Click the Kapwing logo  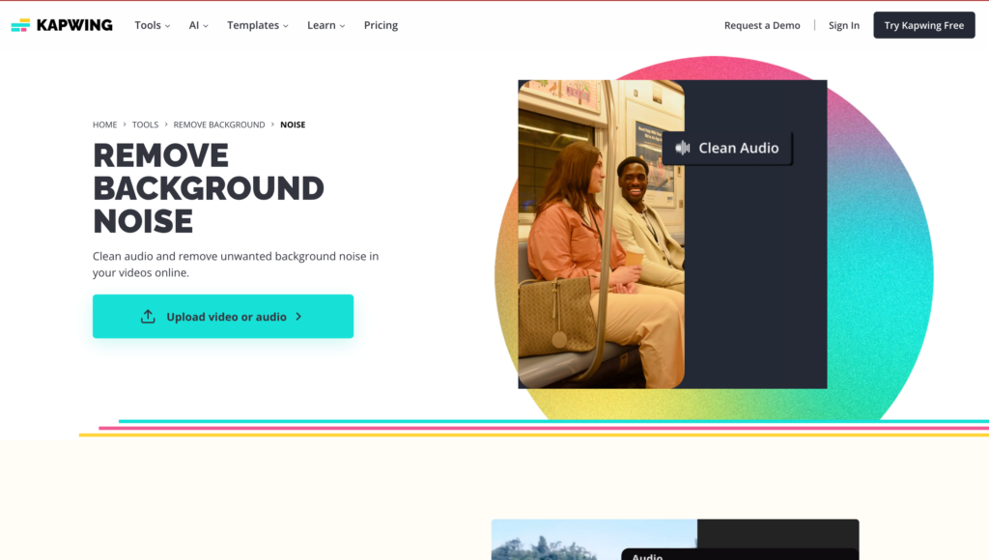pos(62,25)
